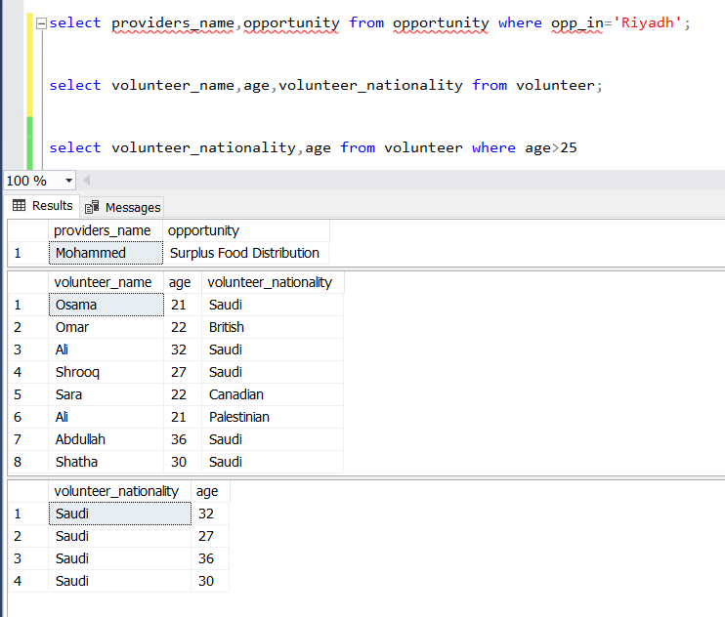Viewport: 725px width, 617px height.
Task: Select the Shatha cell
Action: pyautogui.click(x=107, y=463)
